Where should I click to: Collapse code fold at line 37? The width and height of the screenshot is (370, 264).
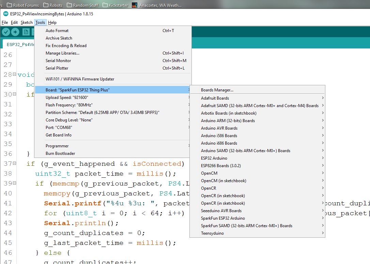point(14,163)
